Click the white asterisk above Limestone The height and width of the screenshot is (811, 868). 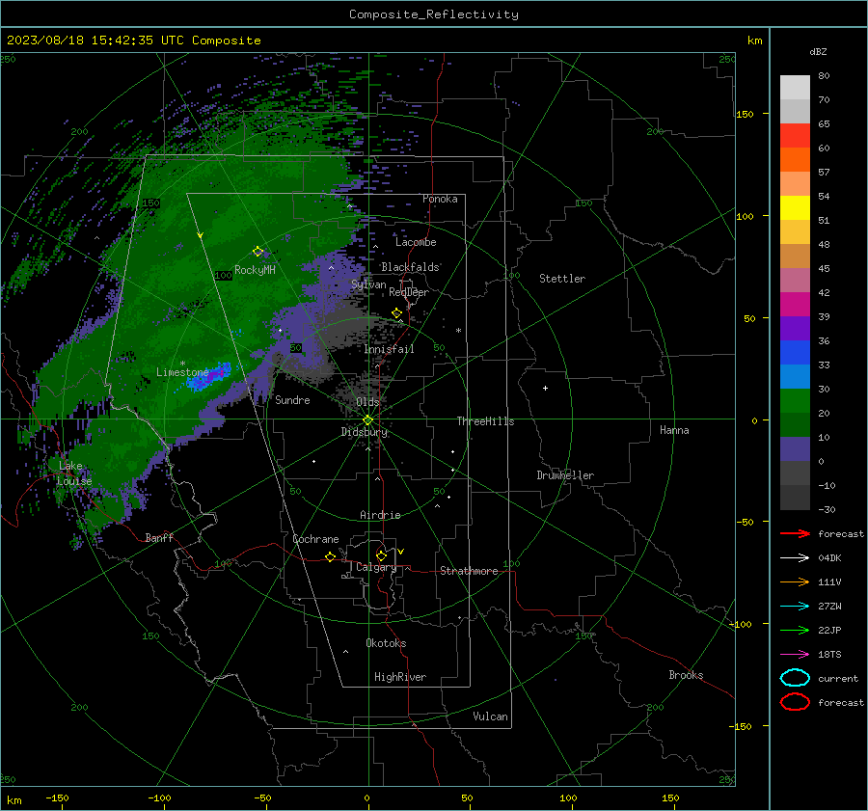click(x=182, y=364)
